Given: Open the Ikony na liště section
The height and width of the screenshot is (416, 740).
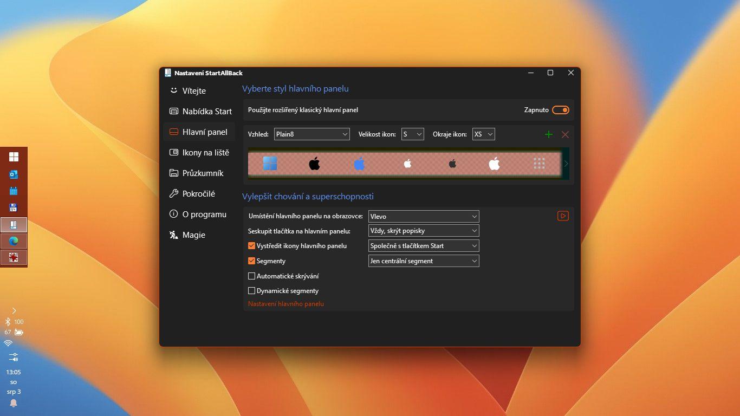Looking at the screenshot, I should 199,153.
